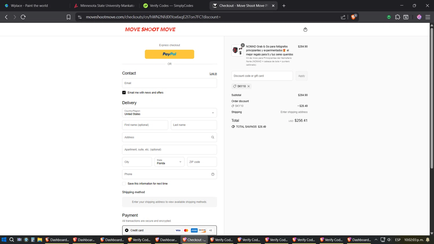
Task: Click the Log in link
Action: [213, 74]
